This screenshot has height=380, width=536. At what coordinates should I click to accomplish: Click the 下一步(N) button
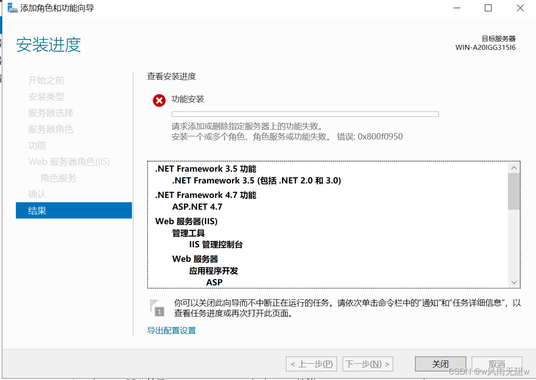[367, 364]
